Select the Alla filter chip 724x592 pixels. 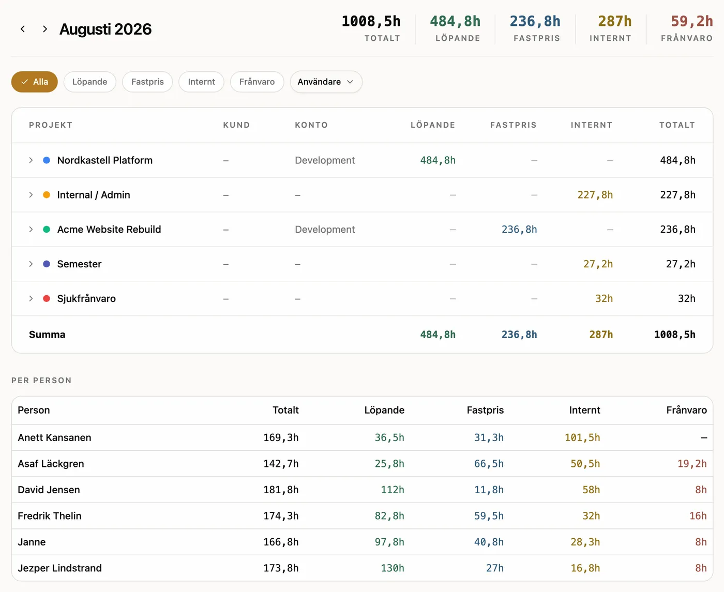(35, 82)
